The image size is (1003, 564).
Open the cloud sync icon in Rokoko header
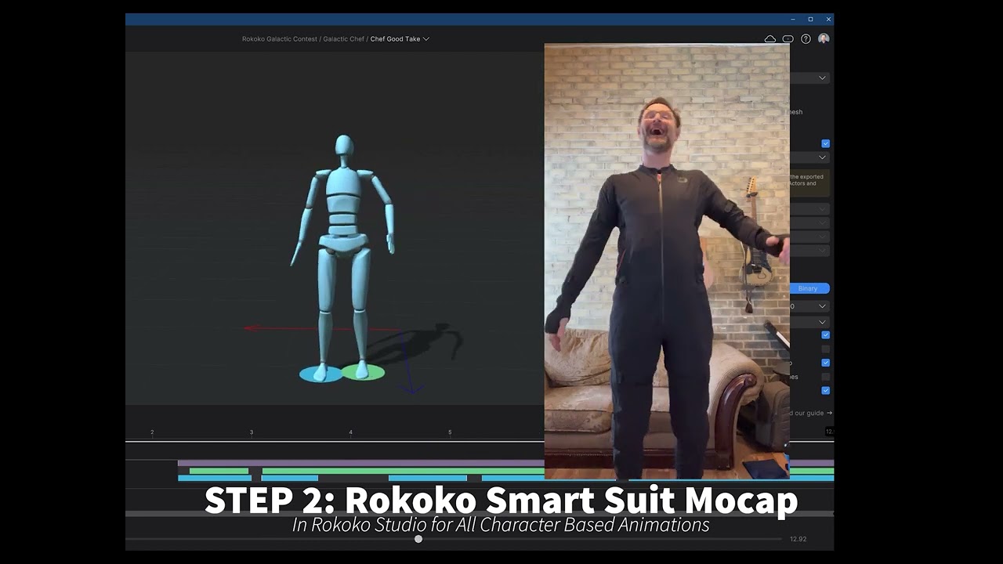769,39
